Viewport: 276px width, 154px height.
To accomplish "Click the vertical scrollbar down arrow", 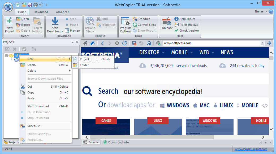I will click(271, 129).
